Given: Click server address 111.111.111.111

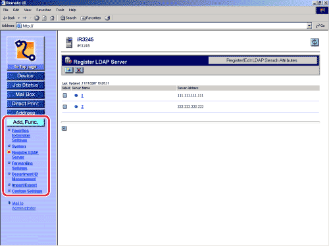Looking at the screenshot, I should 190,96.
